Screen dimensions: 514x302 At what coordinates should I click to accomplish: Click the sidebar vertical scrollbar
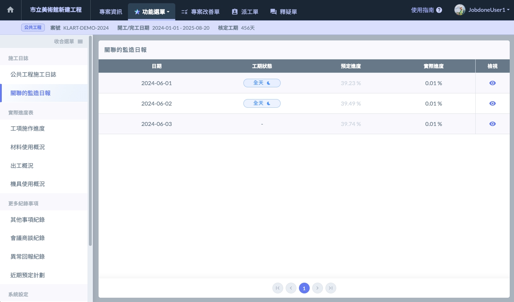[x=90, y=143]
